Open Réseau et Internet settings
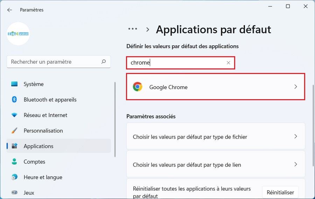This screenshot has width=315, height=199. point(59,115)
